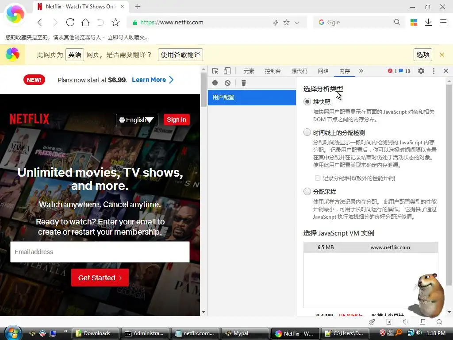The width and height of the screenshot is (453, 340).
Task: Click the DevTools panel scrollbar down arrow
Action: pos(449,312)
